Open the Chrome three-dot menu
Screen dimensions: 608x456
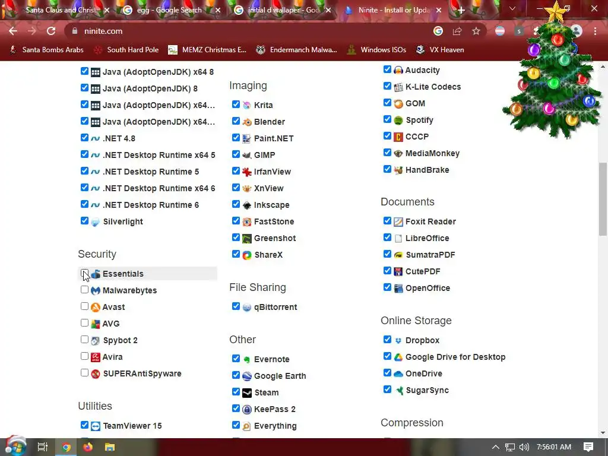click(595, 31)
